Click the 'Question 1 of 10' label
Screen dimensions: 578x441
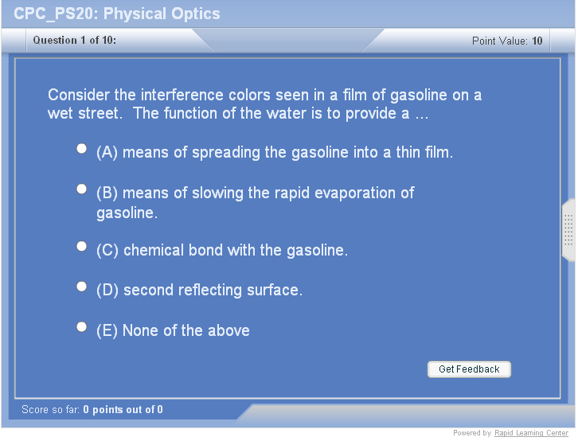pyautogui.click(x=75, y=41)
